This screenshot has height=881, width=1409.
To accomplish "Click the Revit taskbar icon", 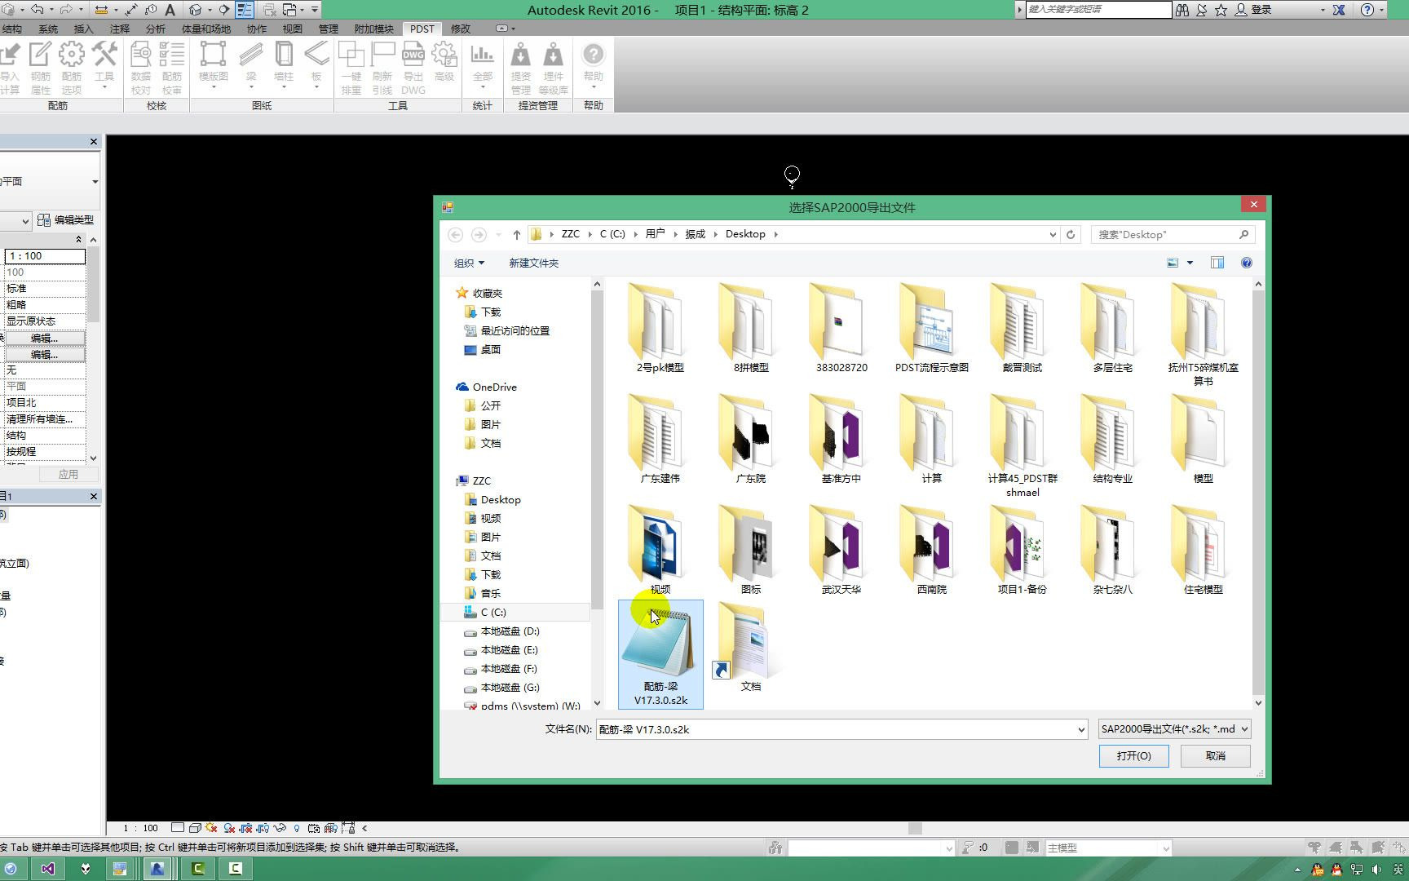I will point(157,869).
